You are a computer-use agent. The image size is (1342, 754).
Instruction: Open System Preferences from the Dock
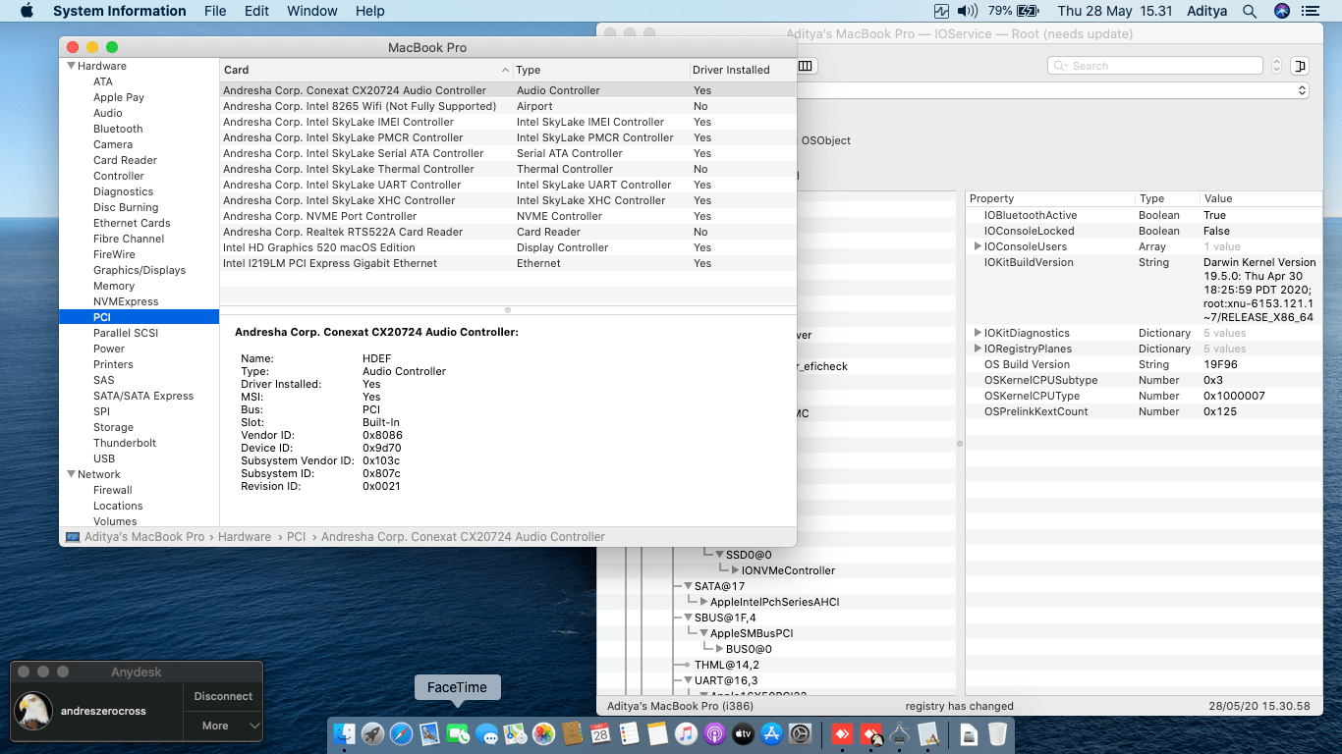(800, 733)
